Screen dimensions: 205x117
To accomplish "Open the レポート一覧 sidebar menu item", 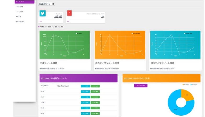I will (20, 7).
